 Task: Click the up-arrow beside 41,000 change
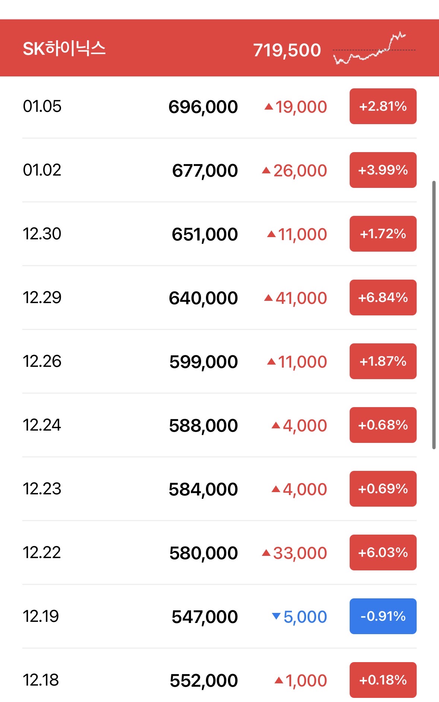tap(268, 298)
